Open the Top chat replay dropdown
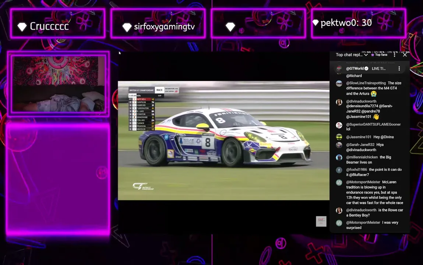The height and width of the screenshot is (265, 423). pyautogui.click(x=352, y=55)
